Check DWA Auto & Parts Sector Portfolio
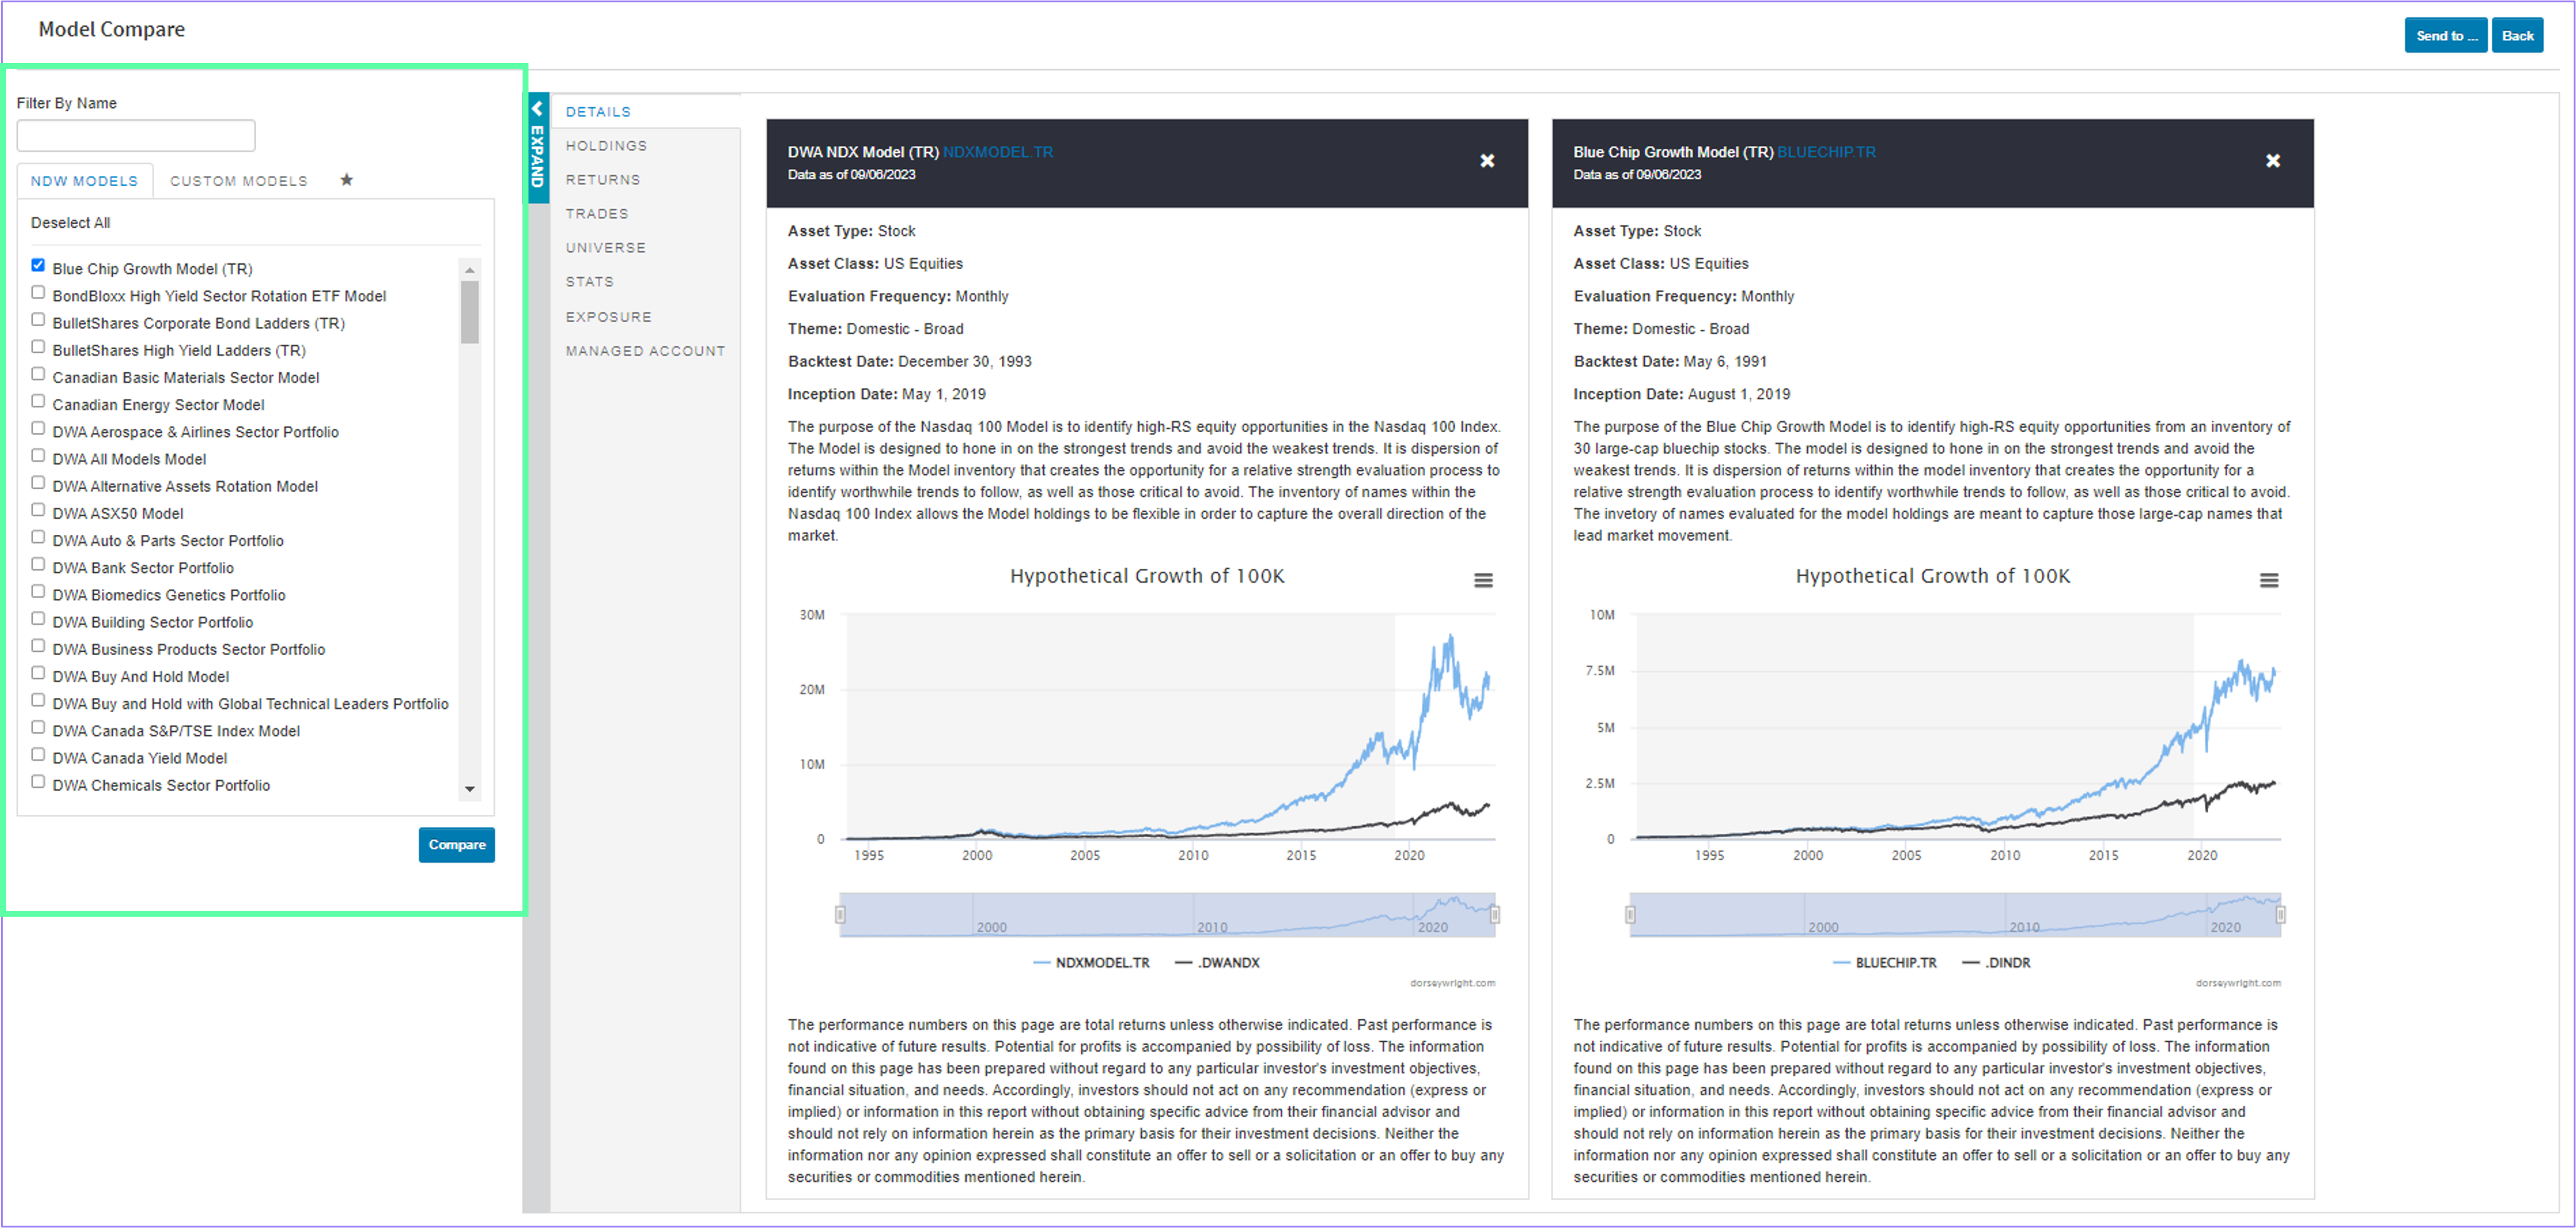 coord(38,536)
